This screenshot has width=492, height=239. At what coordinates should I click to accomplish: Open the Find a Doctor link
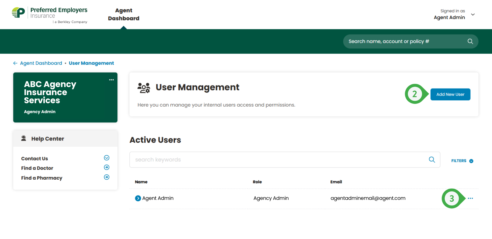37,168
